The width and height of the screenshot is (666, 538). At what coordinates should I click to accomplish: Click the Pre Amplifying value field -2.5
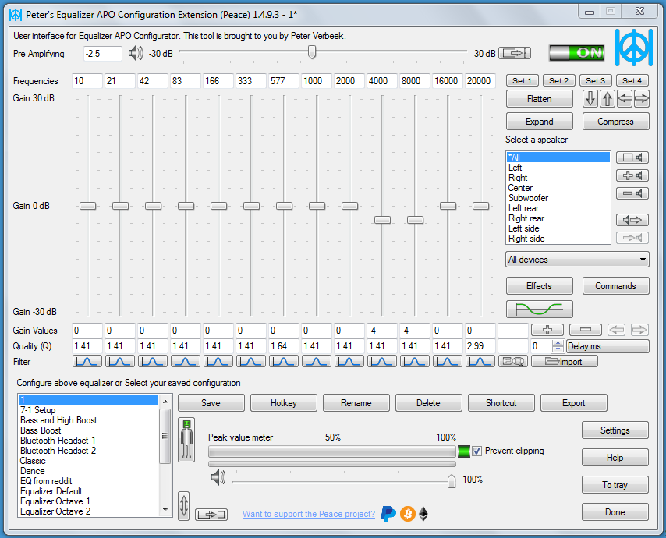[x=102, y=54]
